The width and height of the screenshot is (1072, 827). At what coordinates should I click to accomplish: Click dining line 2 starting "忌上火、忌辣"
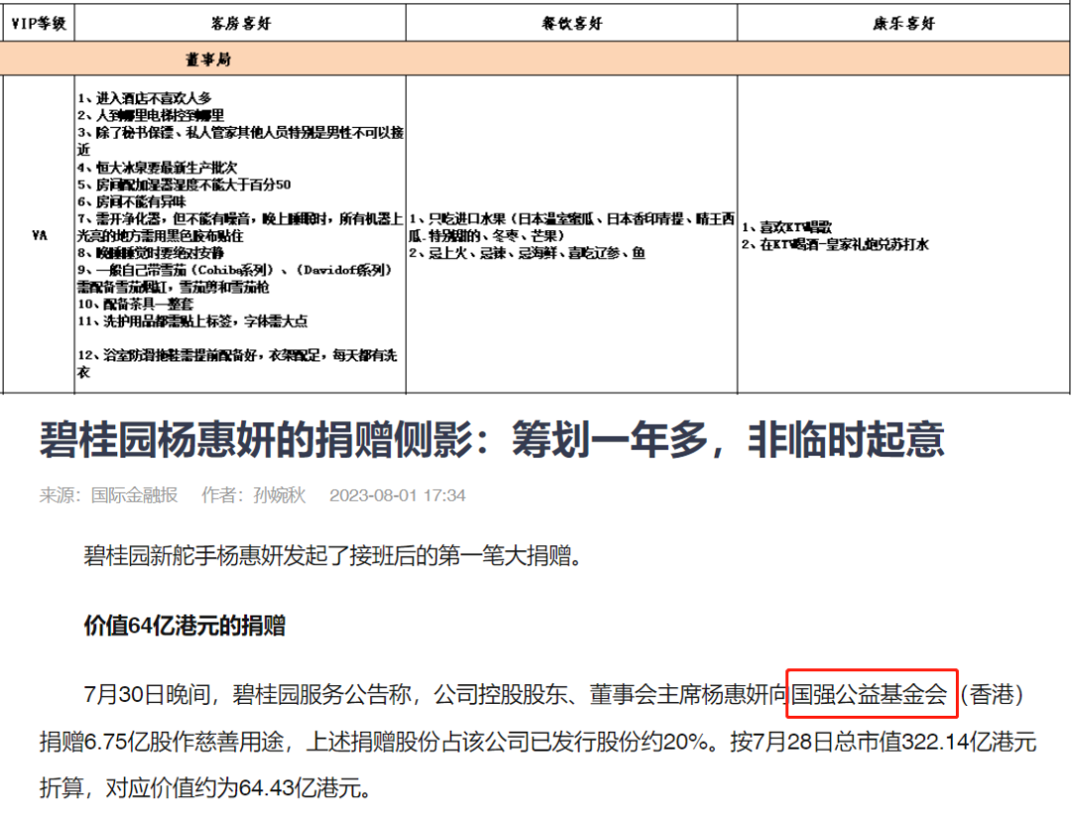click(527, 253)
